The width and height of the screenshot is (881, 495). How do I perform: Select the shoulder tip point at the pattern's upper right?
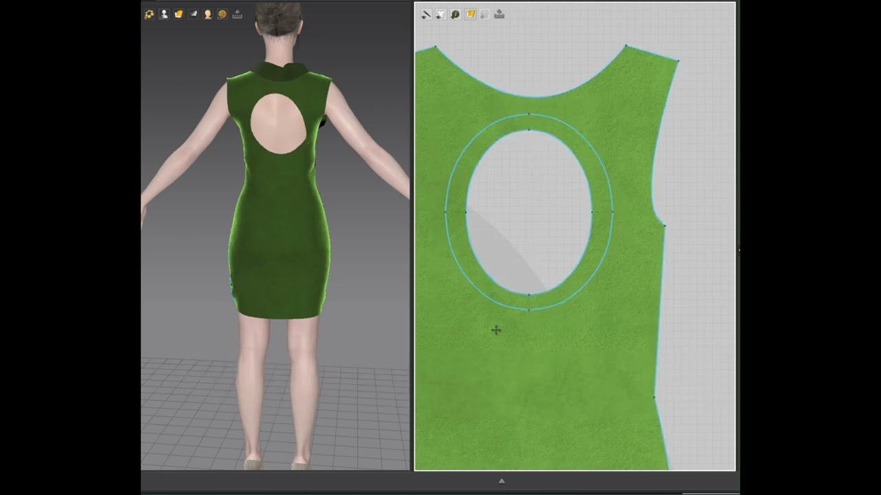coord(677,61)
